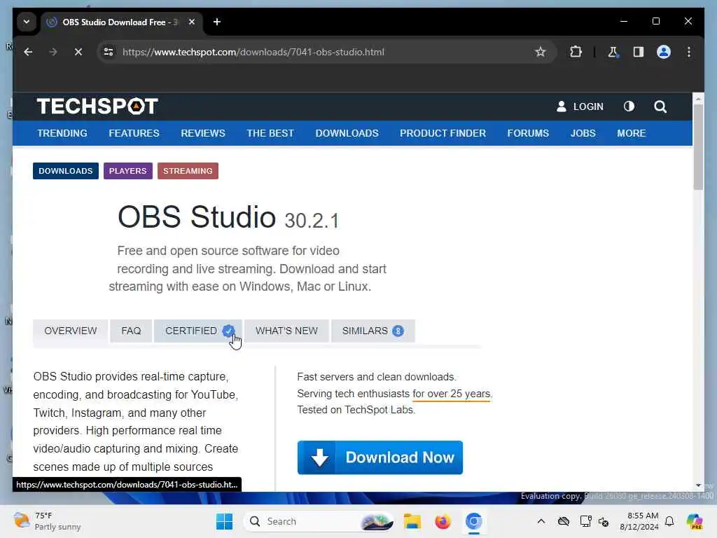Bookmark this page with the star
Image resolution: width=717 pixels, height=538 pixels.
(540, 52)
